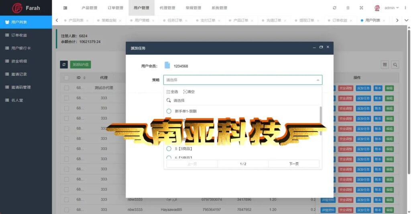
Task: Check the row checkbox for 测试总代理
Action: pos(66,88)
